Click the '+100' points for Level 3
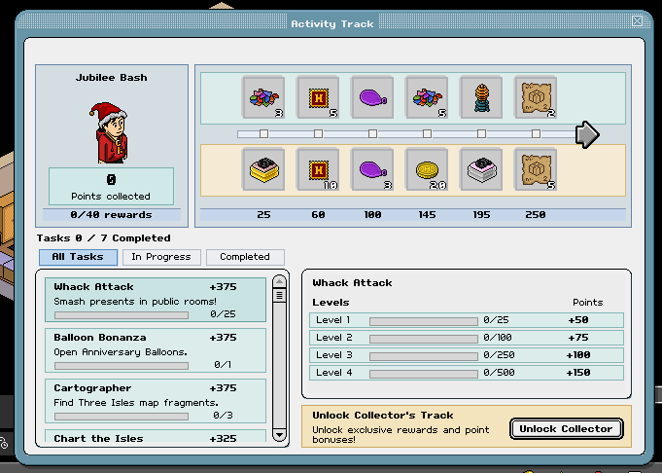The height and width of the screenshot is (473, 662). pyautogui.click(x=578, y=355)
